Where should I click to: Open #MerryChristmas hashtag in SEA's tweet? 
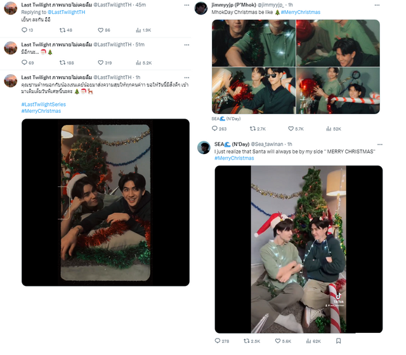pyautogui.click(x=234, y=158)
